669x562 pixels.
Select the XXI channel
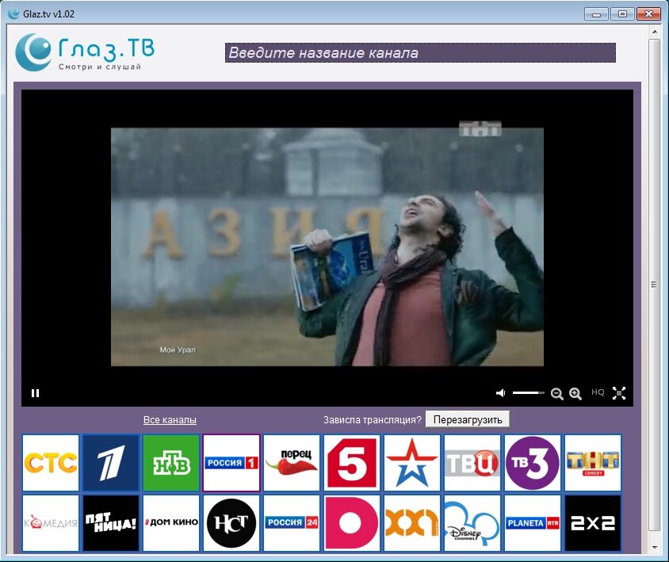click(412, 523)
